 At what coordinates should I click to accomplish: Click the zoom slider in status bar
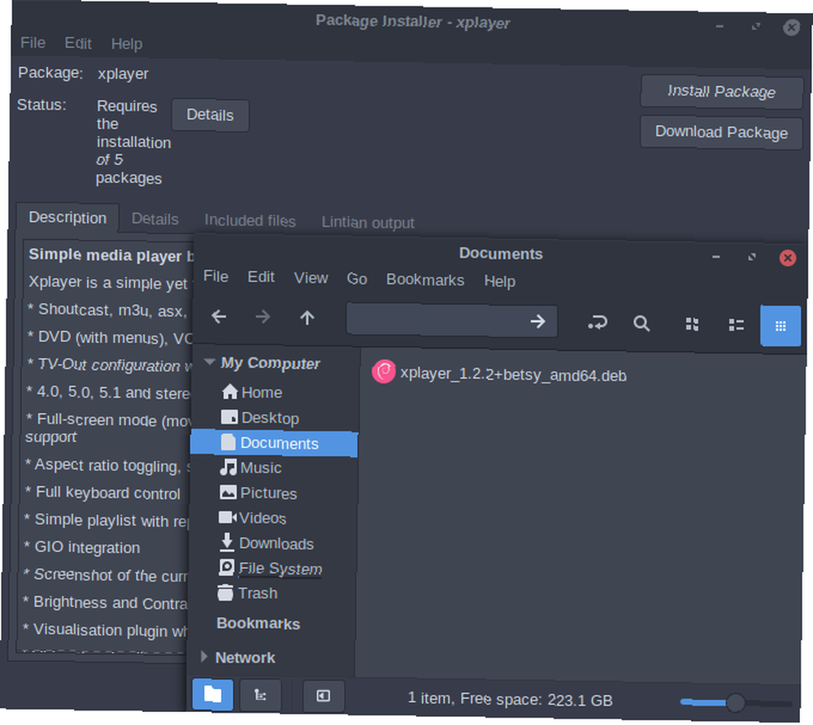click(x=737, y=703)
